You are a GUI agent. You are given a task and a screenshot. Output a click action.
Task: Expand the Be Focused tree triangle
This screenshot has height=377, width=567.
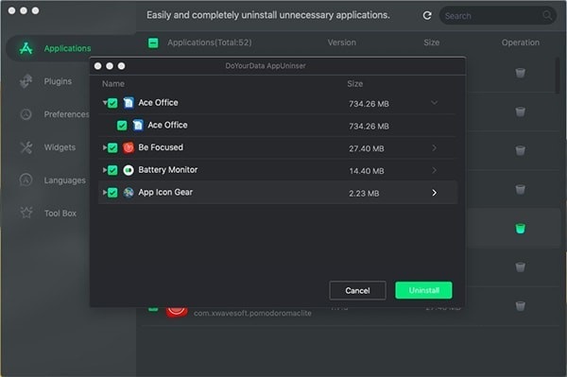[105, 147]
